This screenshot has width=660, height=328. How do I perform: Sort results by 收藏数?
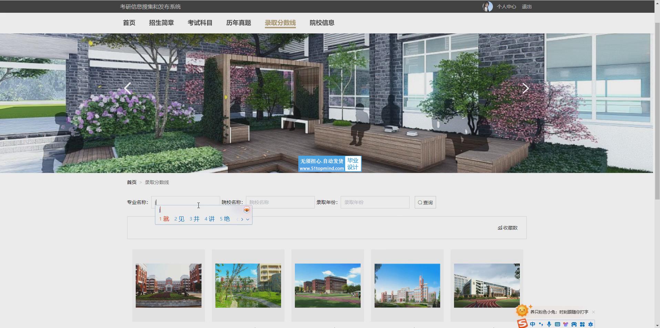507,228
